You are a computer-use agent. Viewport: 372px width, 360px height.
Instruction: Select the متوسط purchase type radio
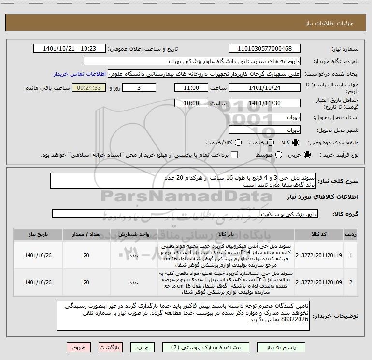(x=279, y=155)
